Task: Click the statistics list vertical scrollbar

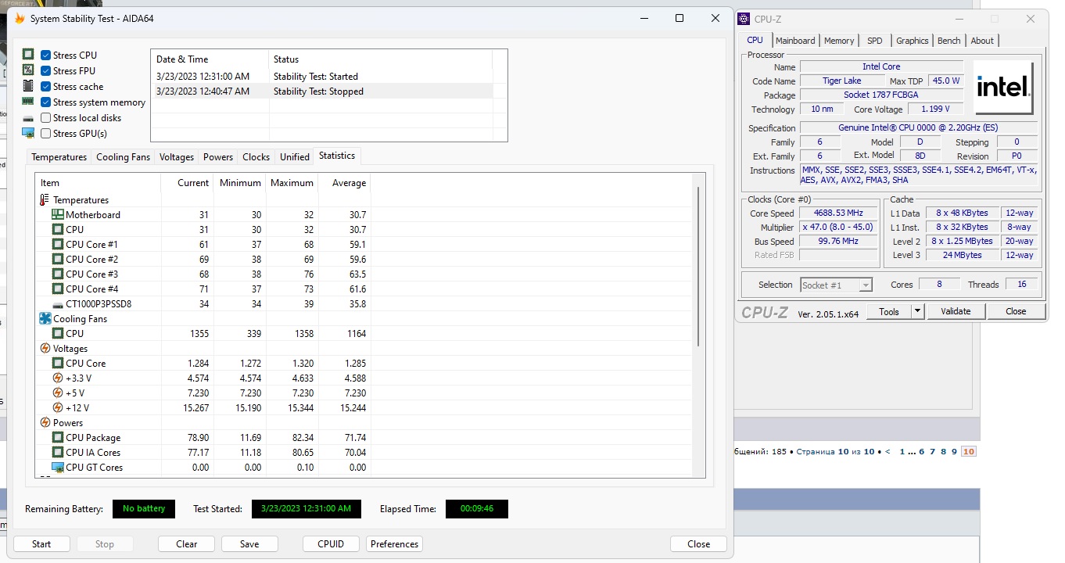Action: [x=697, y=266]
